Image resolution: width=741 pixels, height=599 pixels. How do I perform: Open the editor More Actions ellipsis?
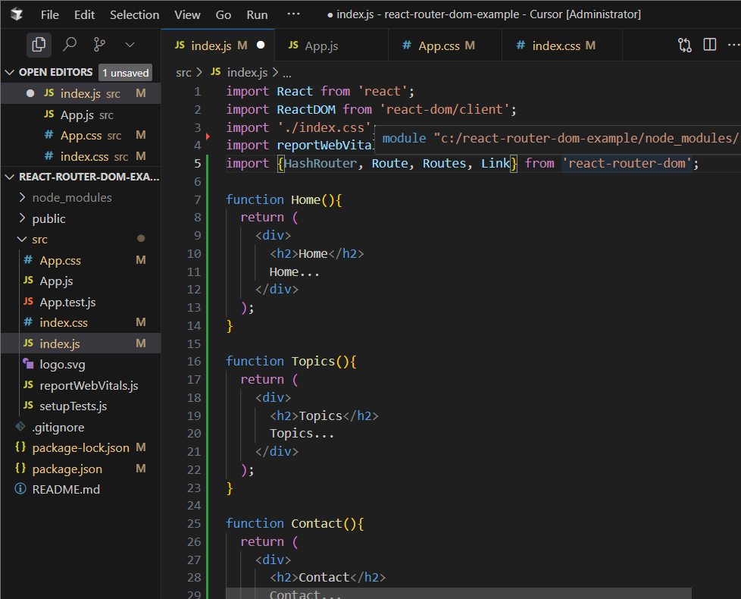(x=735, y=45)
